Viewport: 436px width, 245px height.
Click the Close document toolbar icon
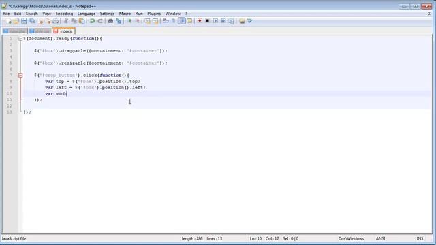click(41, 21)
